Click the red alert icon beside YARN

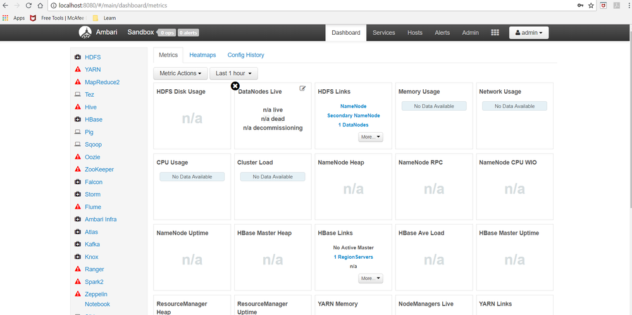(78, 70)
